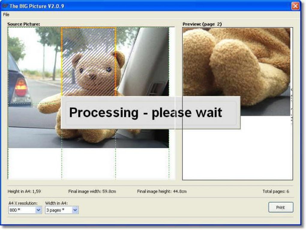Viewport: 306px width, 230px height.
Task: Expand the Width in A4 dropdown arrow
Action: (75, 210)
